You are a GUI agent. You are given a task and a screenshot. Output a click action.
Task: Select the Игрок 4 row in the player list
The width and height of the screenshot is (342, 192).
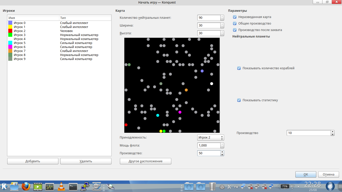click(x=59, y=39)
